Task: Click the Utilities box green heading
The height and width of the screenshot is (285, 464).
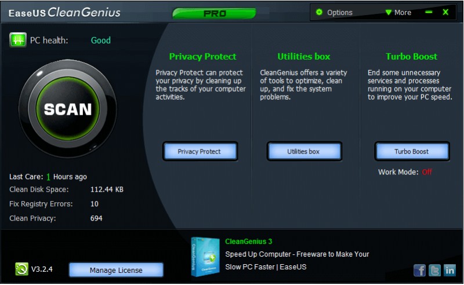Action: (303, 56)
